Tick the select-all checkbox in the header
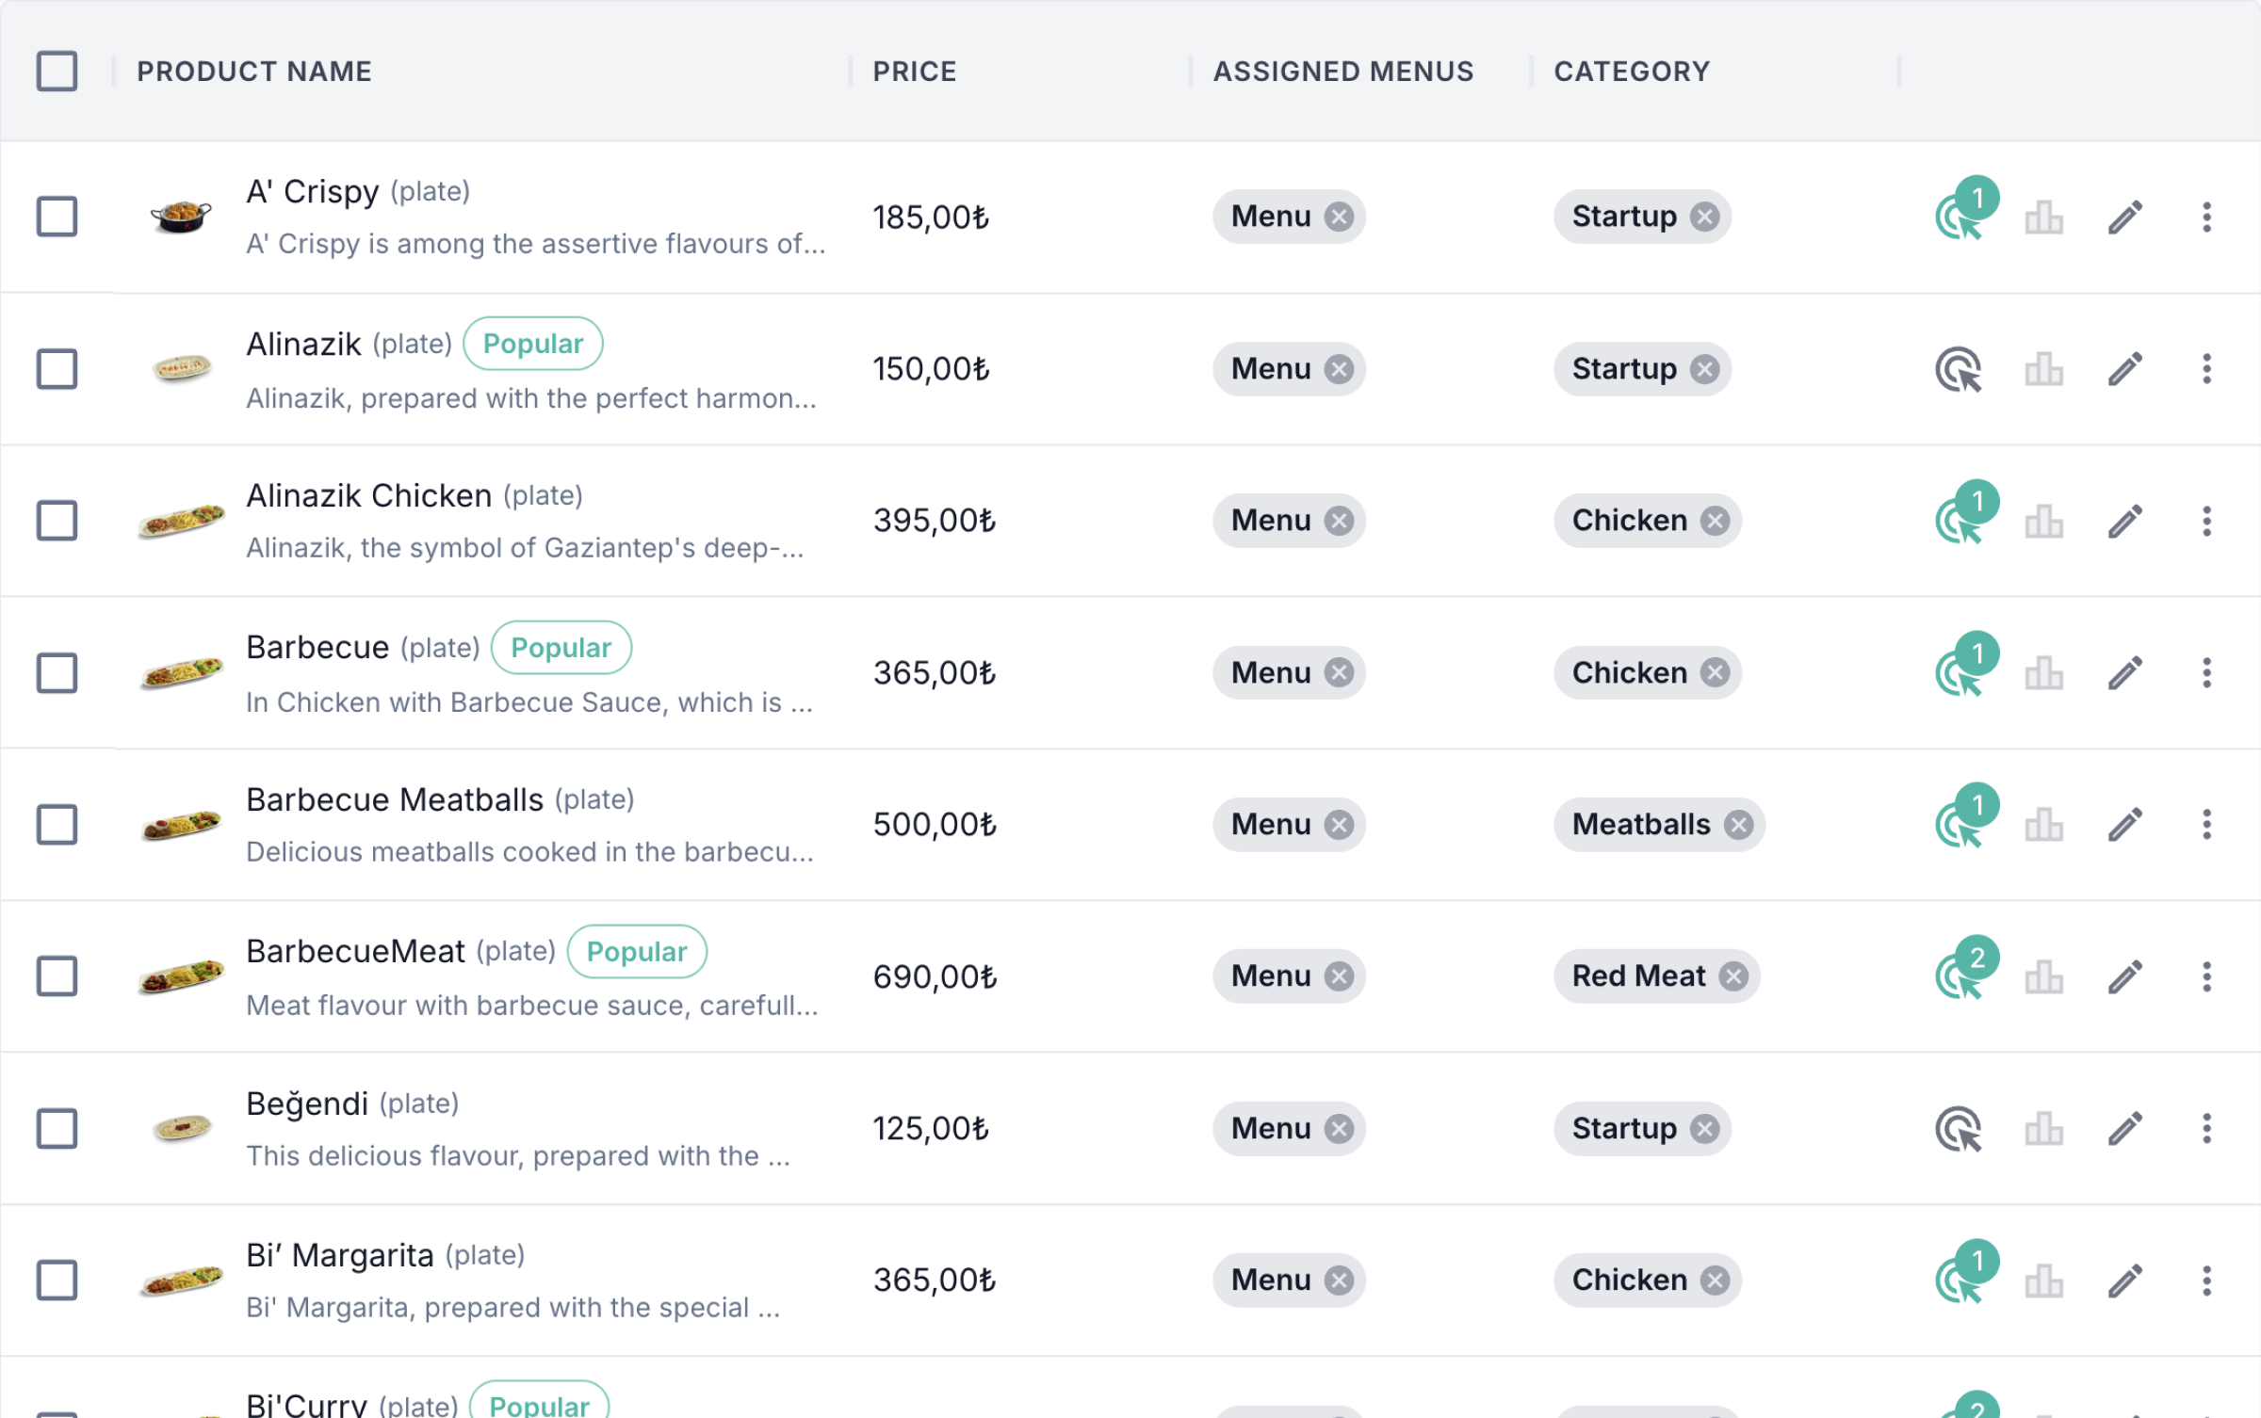 click(x=57, y=72)
